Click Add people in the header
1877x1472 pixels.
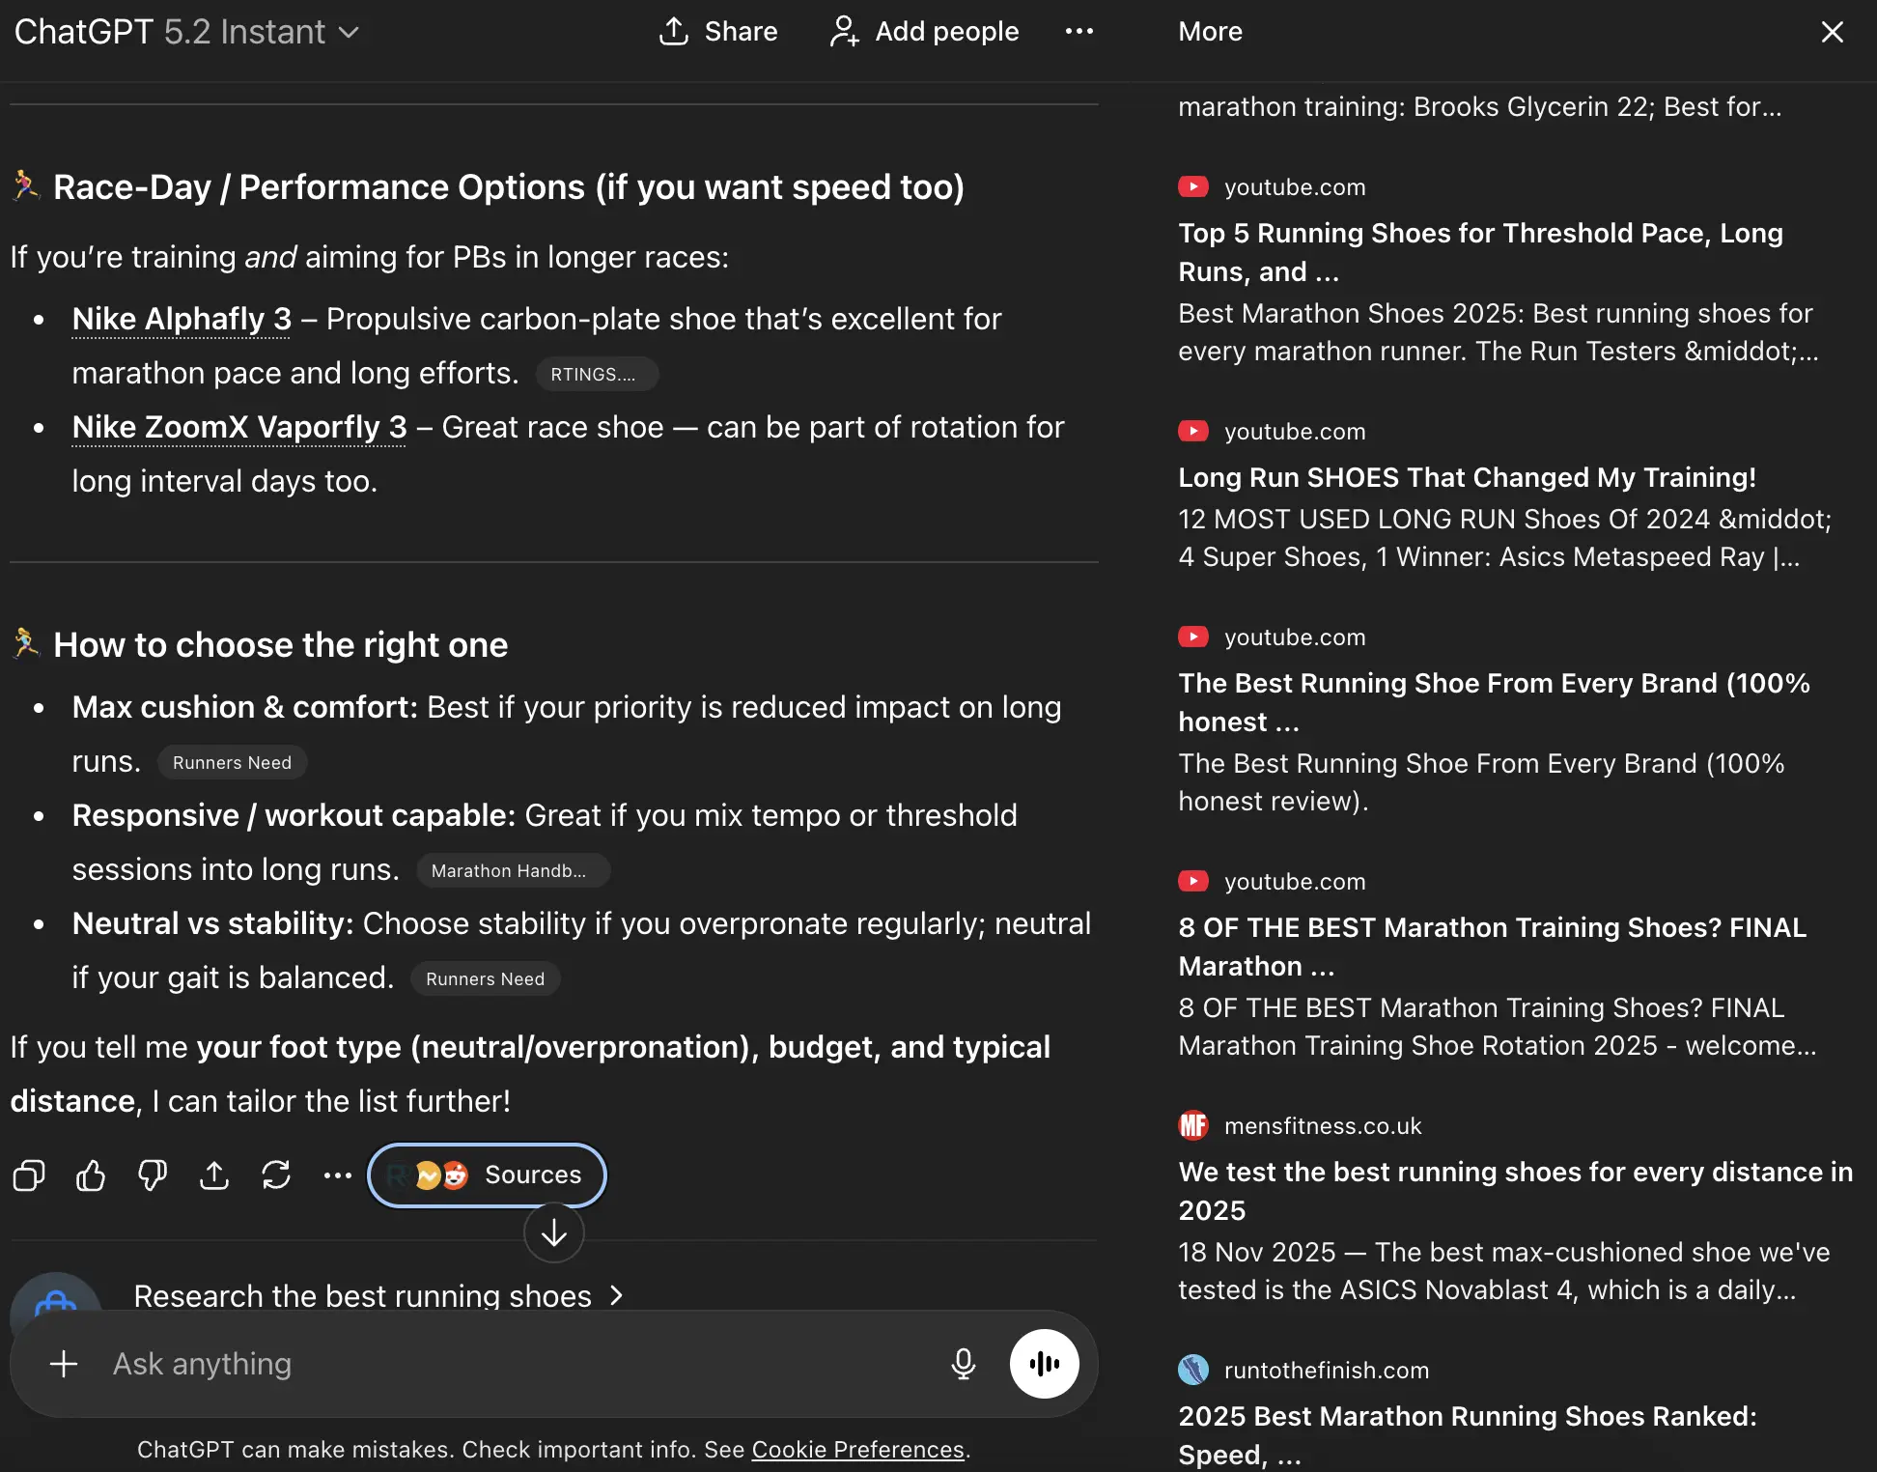[x=924, y=32]
